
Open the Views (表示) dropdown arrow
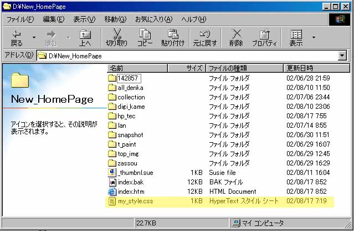(x=314, y=38)
